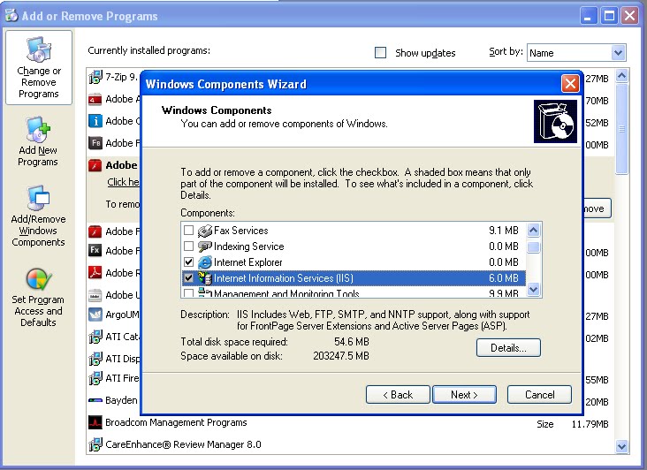Viewport: 647px width, 470px height.
Task: Click the selected red Adobe Flash icon
Action: click(95, 165)
